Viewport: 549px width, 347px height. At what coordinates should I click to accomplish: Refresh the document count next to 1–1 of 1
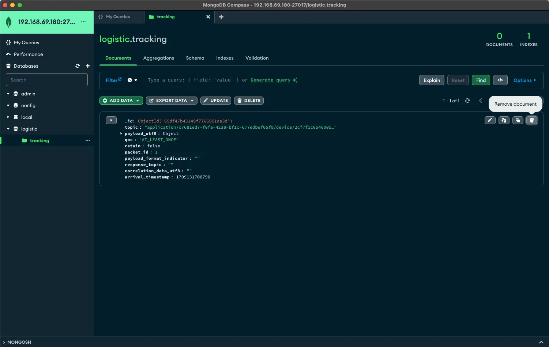click(x=467, y=101)
